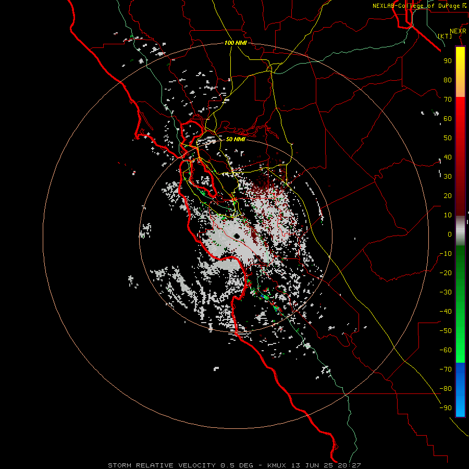This screenshot has width=469, height=469.
Task: Click the -10 value on the velocity scale
Action: [x=446, y=254]
